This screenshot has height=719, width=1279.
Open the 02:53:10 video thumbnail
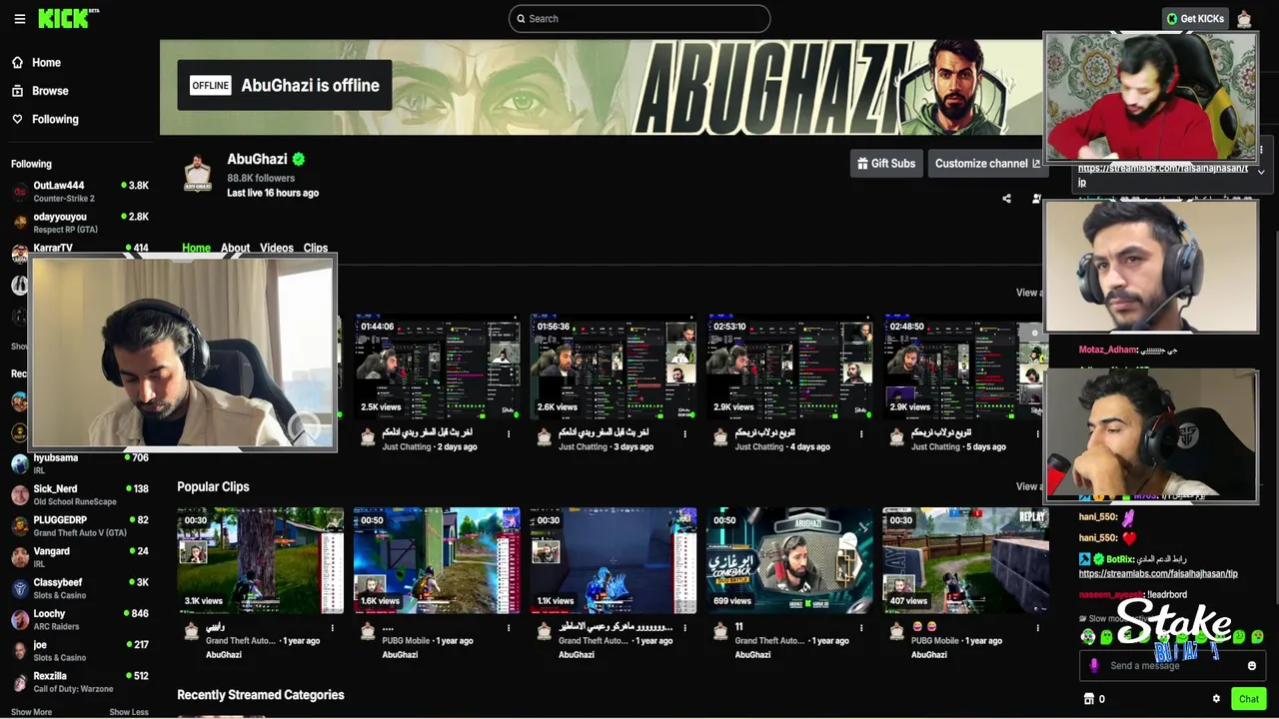(789, 367)
